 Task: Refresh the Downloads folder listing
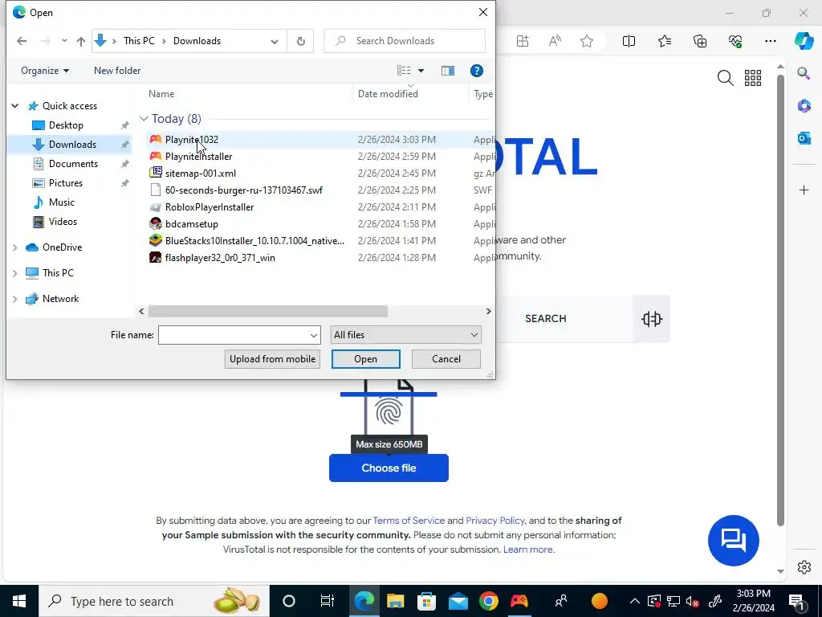(301, 41)
